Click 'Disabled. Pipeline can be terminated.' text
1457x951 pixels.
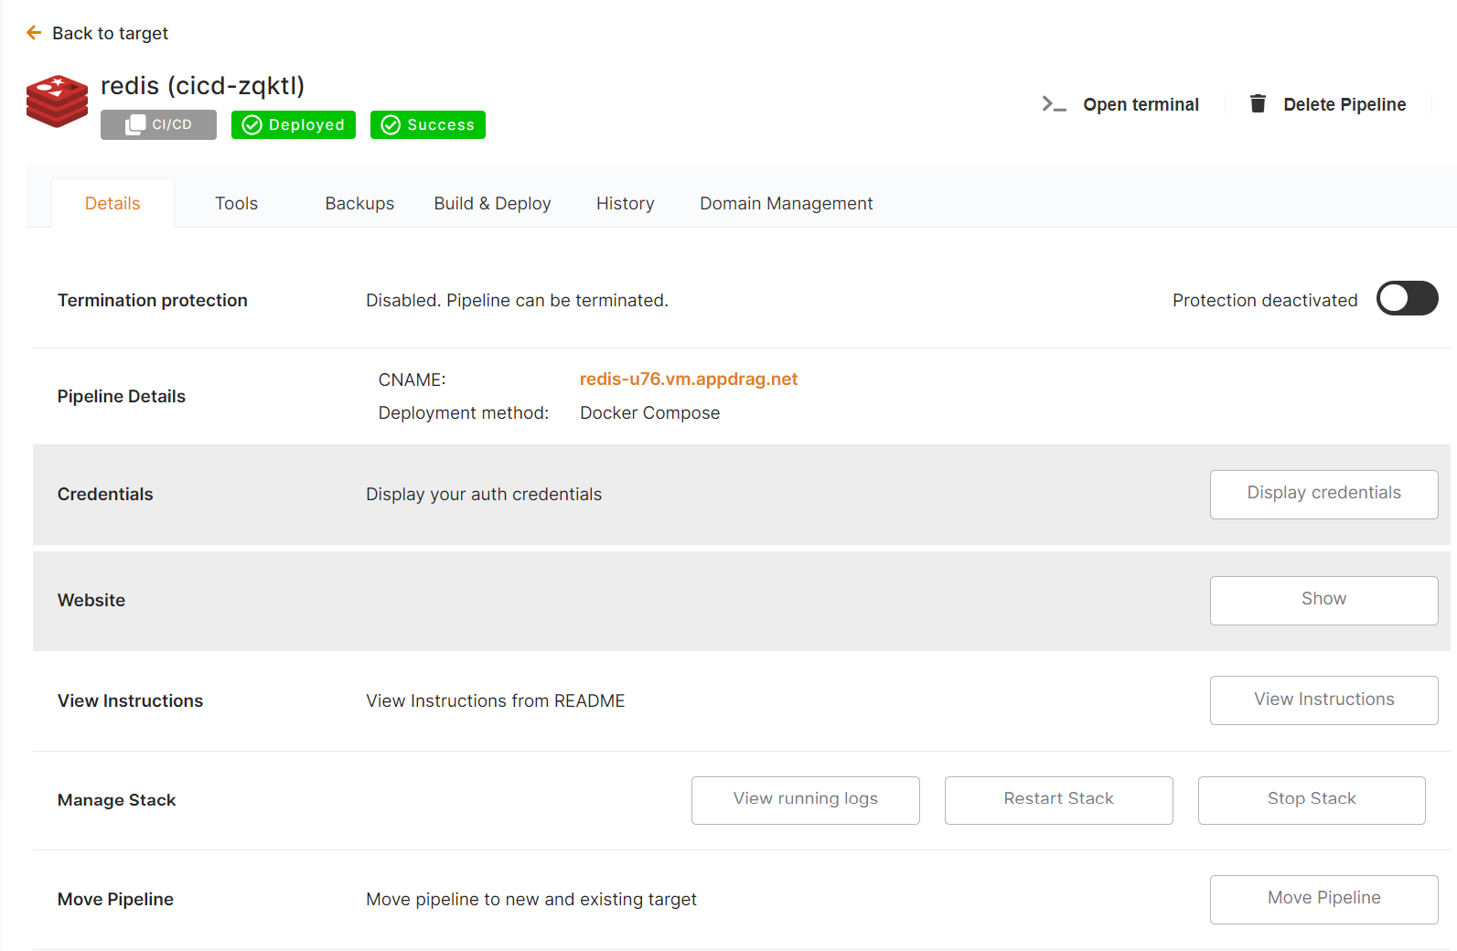pos(517,300)
